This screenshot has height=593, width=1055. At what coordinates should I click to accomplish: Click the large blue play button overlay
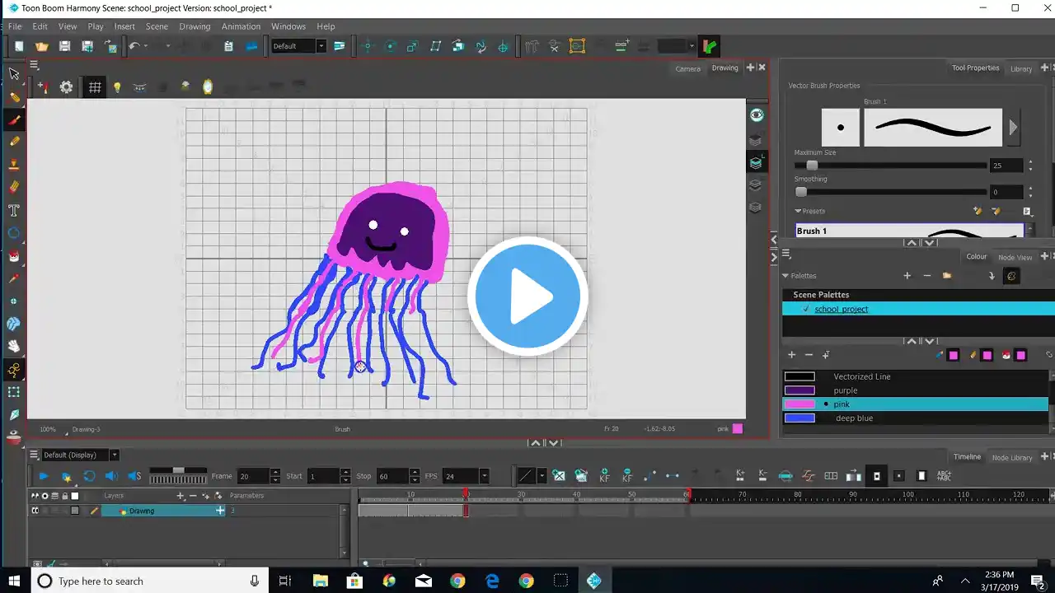click(x=527, y=296)
